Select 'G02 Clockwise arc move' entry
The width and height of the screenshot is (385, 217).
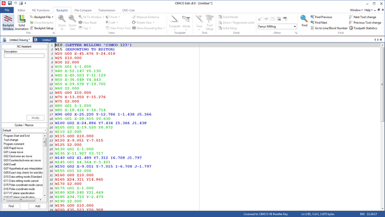(17, 156)
